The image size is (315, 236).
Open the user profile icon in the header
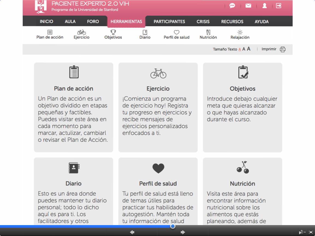[265, 6]
